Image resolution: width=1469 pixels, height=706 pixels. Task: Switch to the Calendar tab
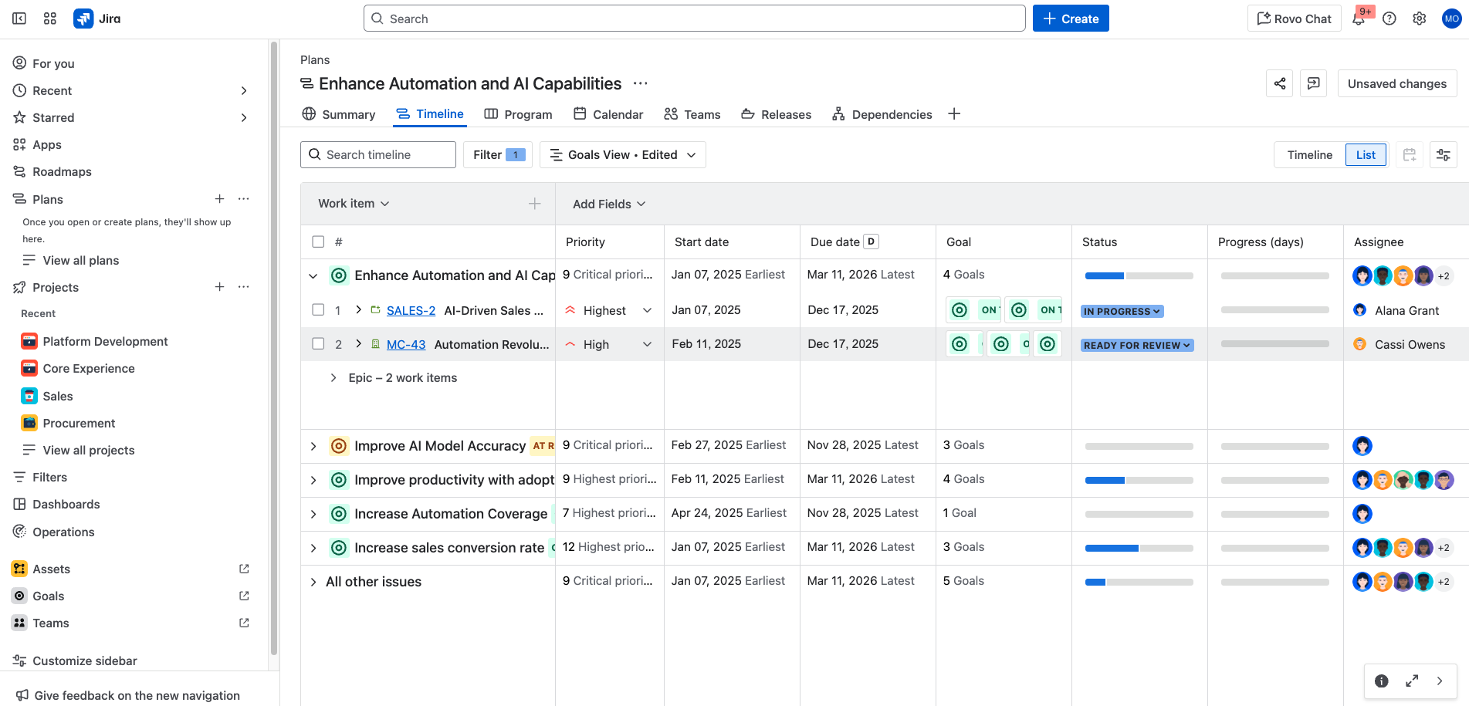(608, 114)
